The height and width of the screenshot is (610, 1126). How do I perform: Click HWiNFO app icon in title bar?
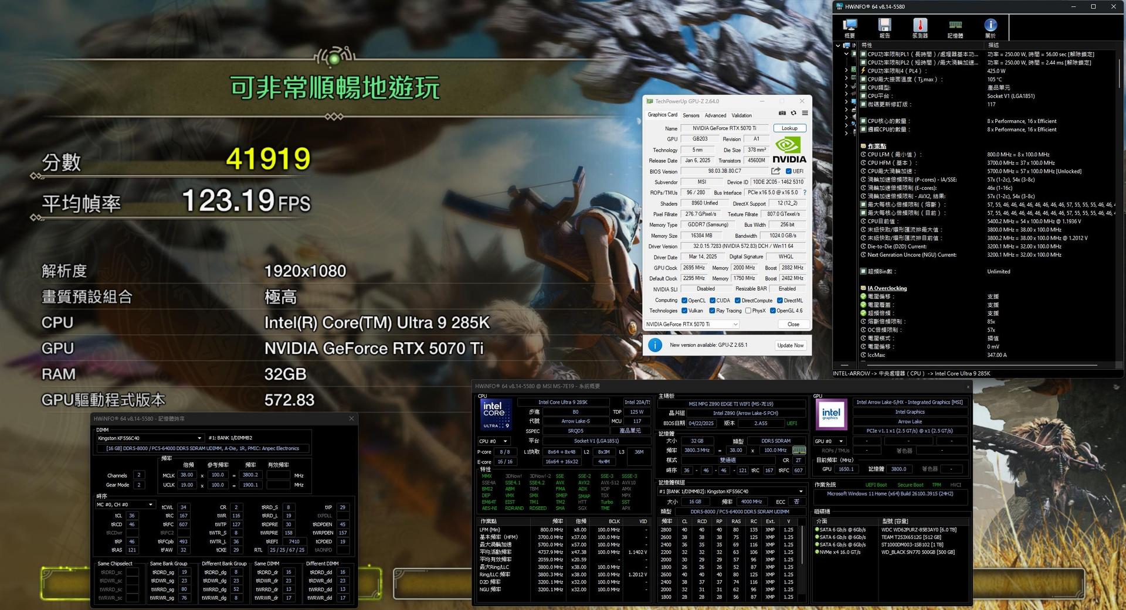839,6
